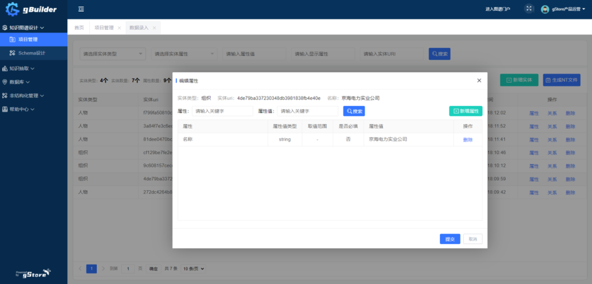Image resolution: width=592 pixels, height=284 pixels.
Task: Open gStore产品运营 user dropdown
Action: click(568, 9)
